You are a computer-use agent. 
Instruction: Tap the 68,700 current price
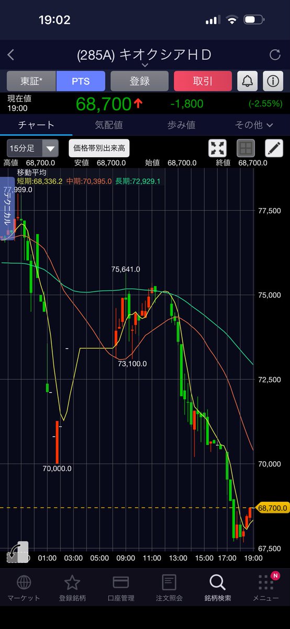point(103,104)
